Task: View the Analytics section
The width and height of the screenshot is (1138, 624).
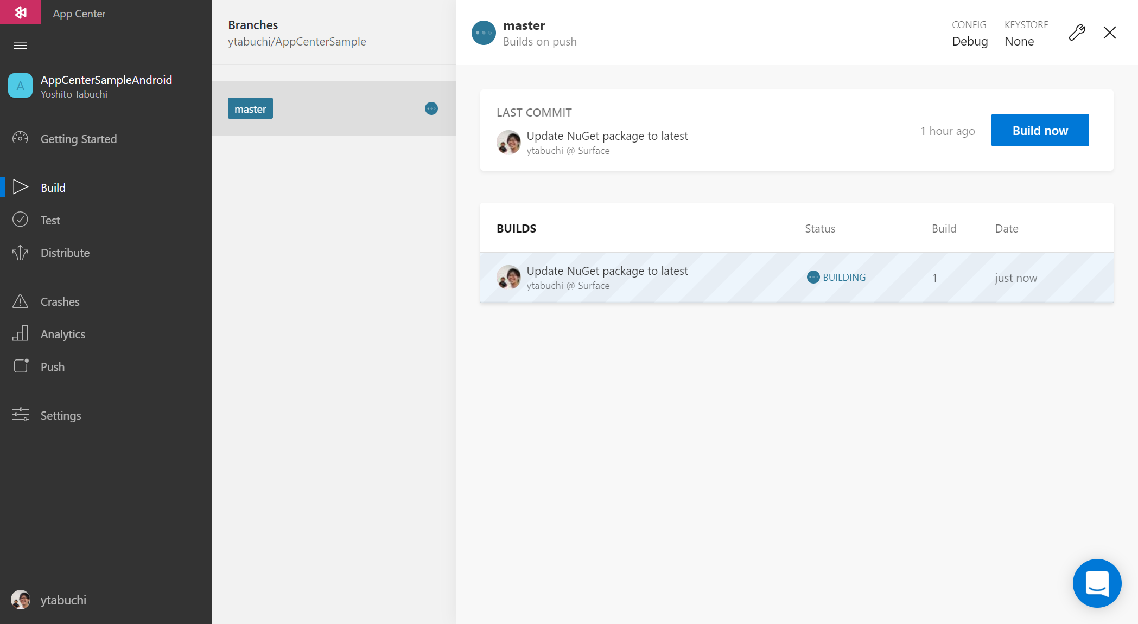Action: point(62,334)
